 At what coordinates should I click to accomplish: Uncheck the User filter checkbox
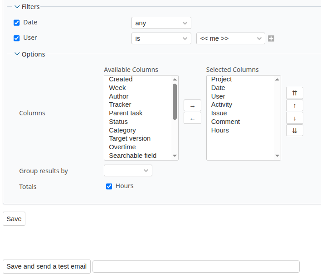(17, 38)
